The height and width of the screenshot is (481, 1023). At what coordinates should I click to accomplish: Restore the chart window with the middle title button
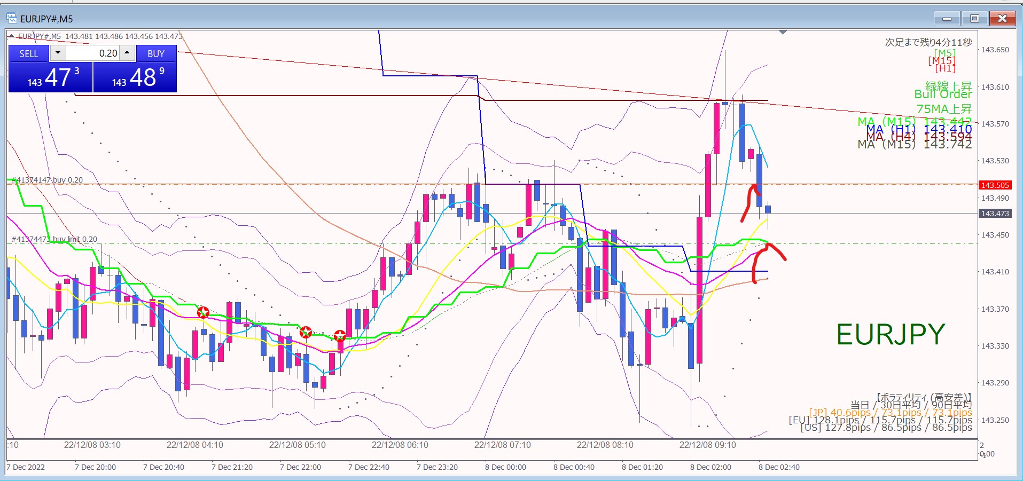[974, 19]
